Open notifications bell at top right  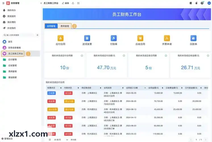coord(196,3)
